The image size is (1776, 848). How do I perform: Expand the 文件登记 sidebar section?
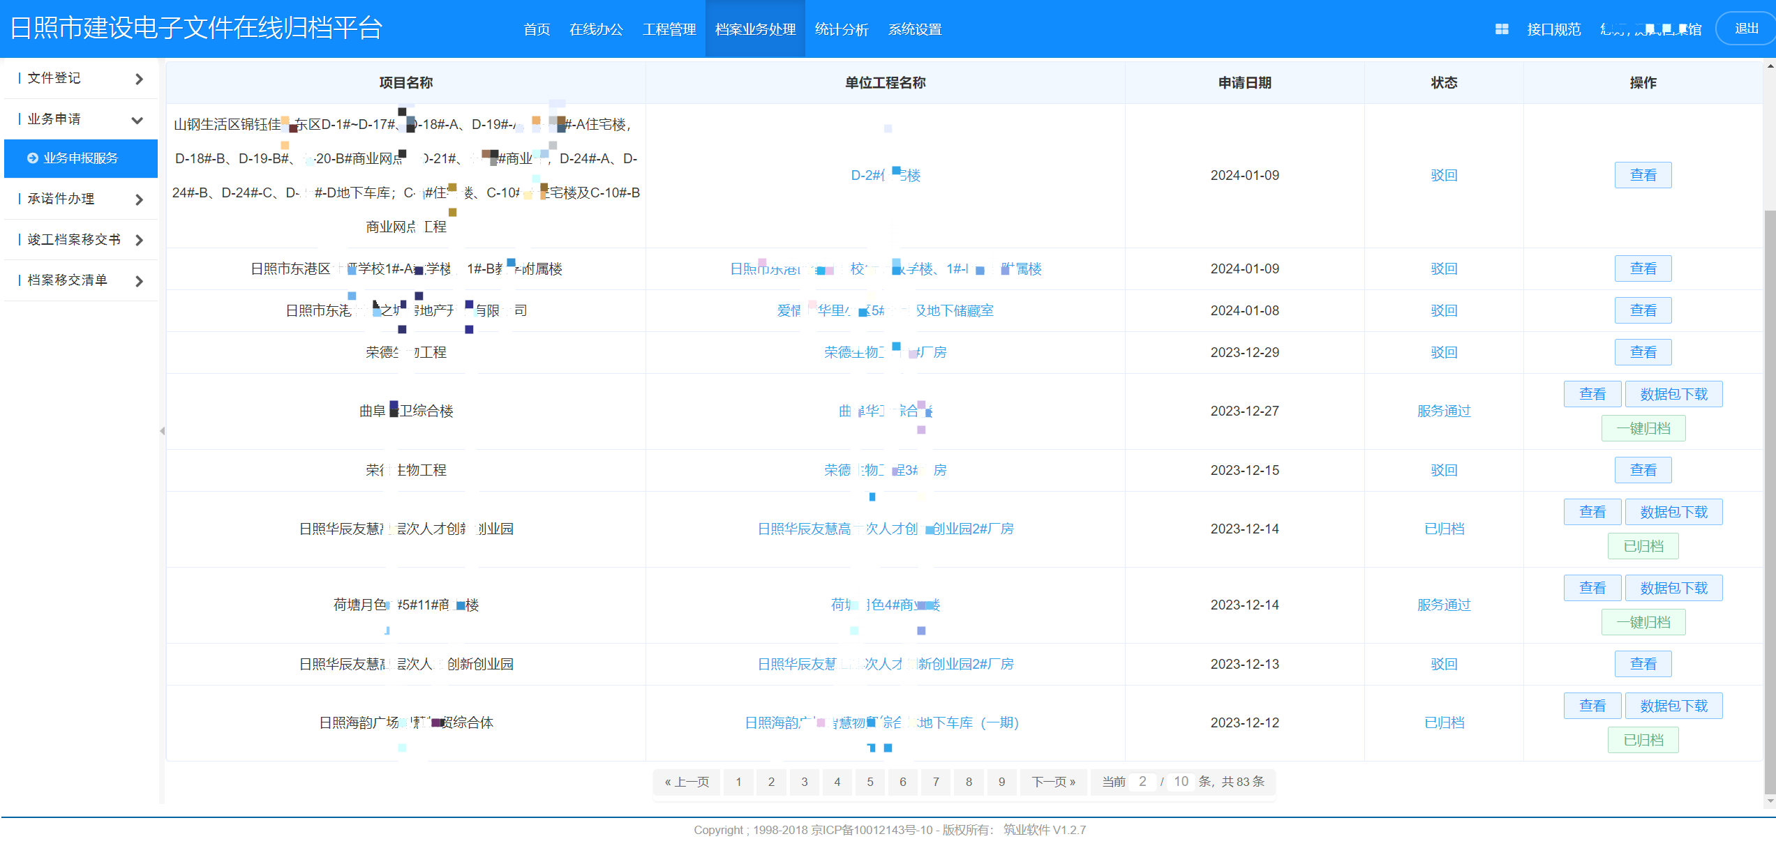pyautogui.click(x=81, y=78)
